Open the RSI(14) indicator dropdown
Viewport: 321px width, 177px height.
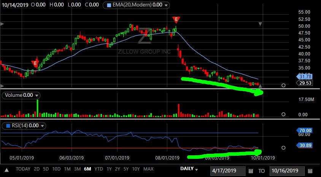42,126
